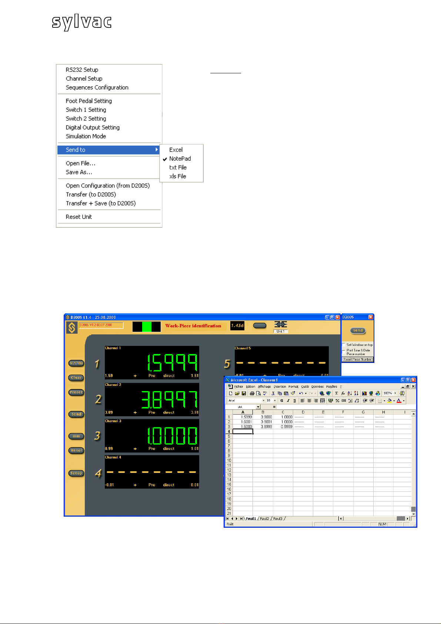The image size is (441, 624).
Task: Click the green tolerance indicator bar
Action: click(147, 327)
